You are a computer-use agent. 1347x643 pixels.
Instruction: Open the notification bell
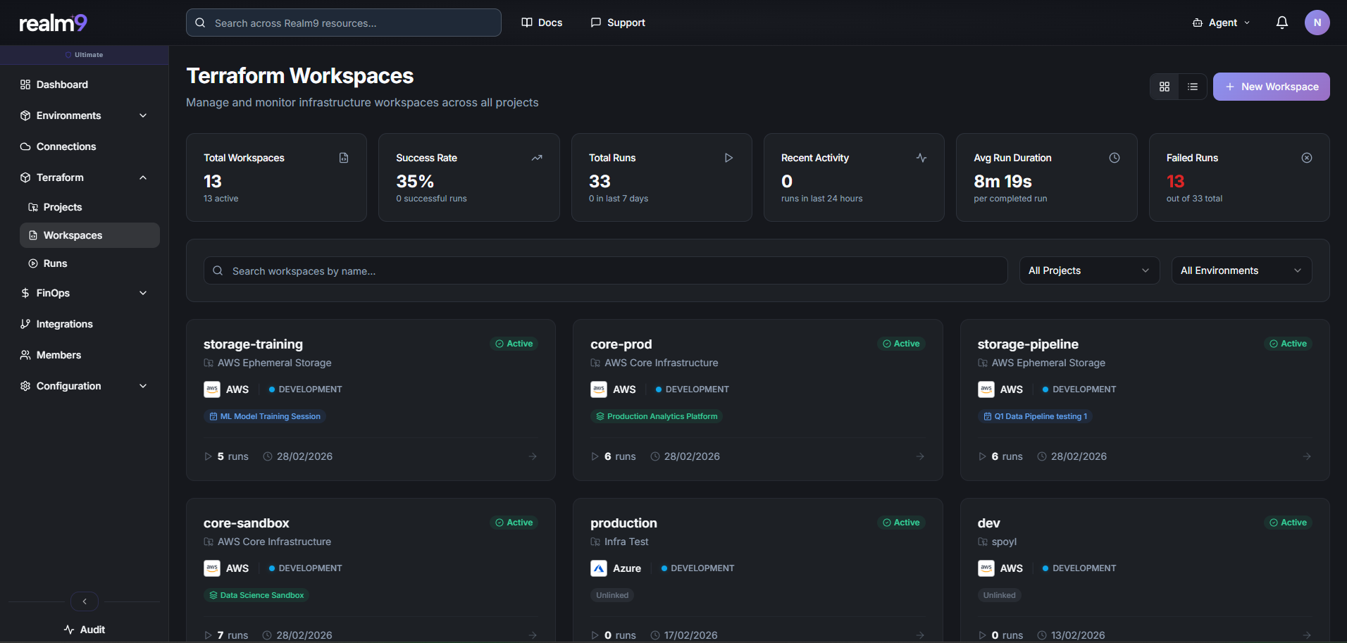pyautogui.click(x=1281, y=22)
